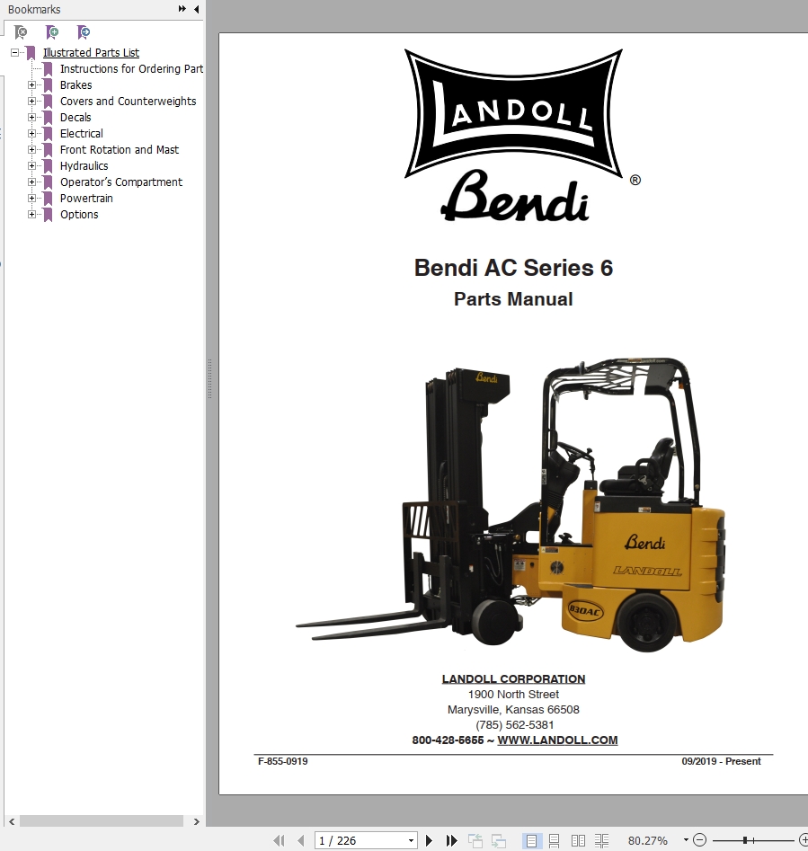Click the "Parts Manual" subtitle text
808x851 pixels.
tap(513, 299)
